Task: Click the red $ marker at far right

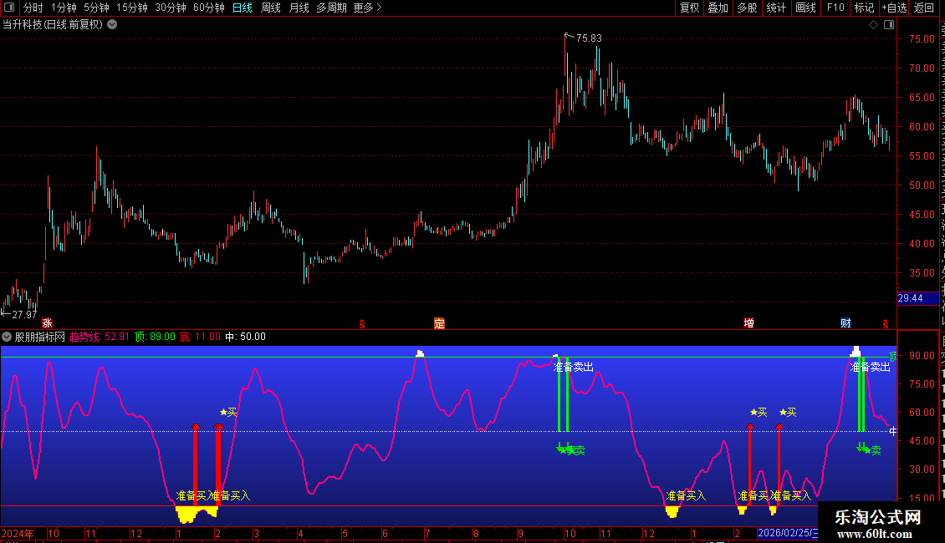Action: 886,324
